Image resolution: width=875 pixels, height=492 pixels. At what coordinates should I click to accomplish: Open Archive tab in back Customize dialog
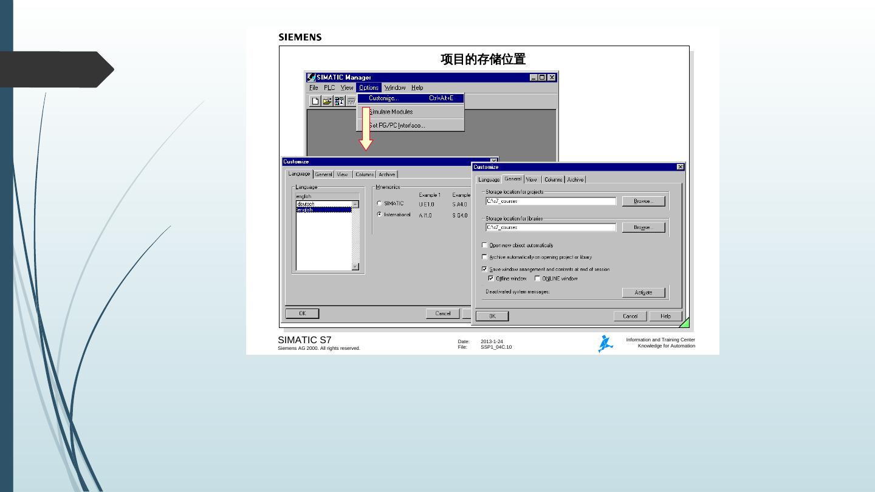(x=387, y=174)
